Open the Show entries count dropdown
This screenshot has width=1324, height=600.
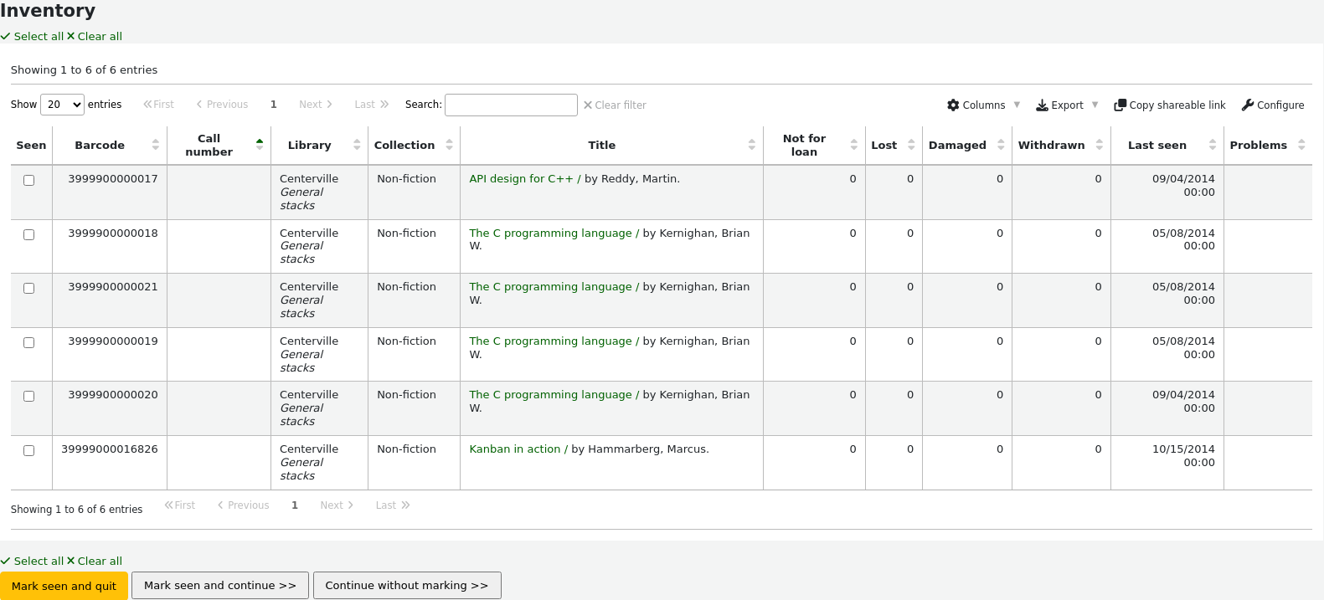[63, 105]
